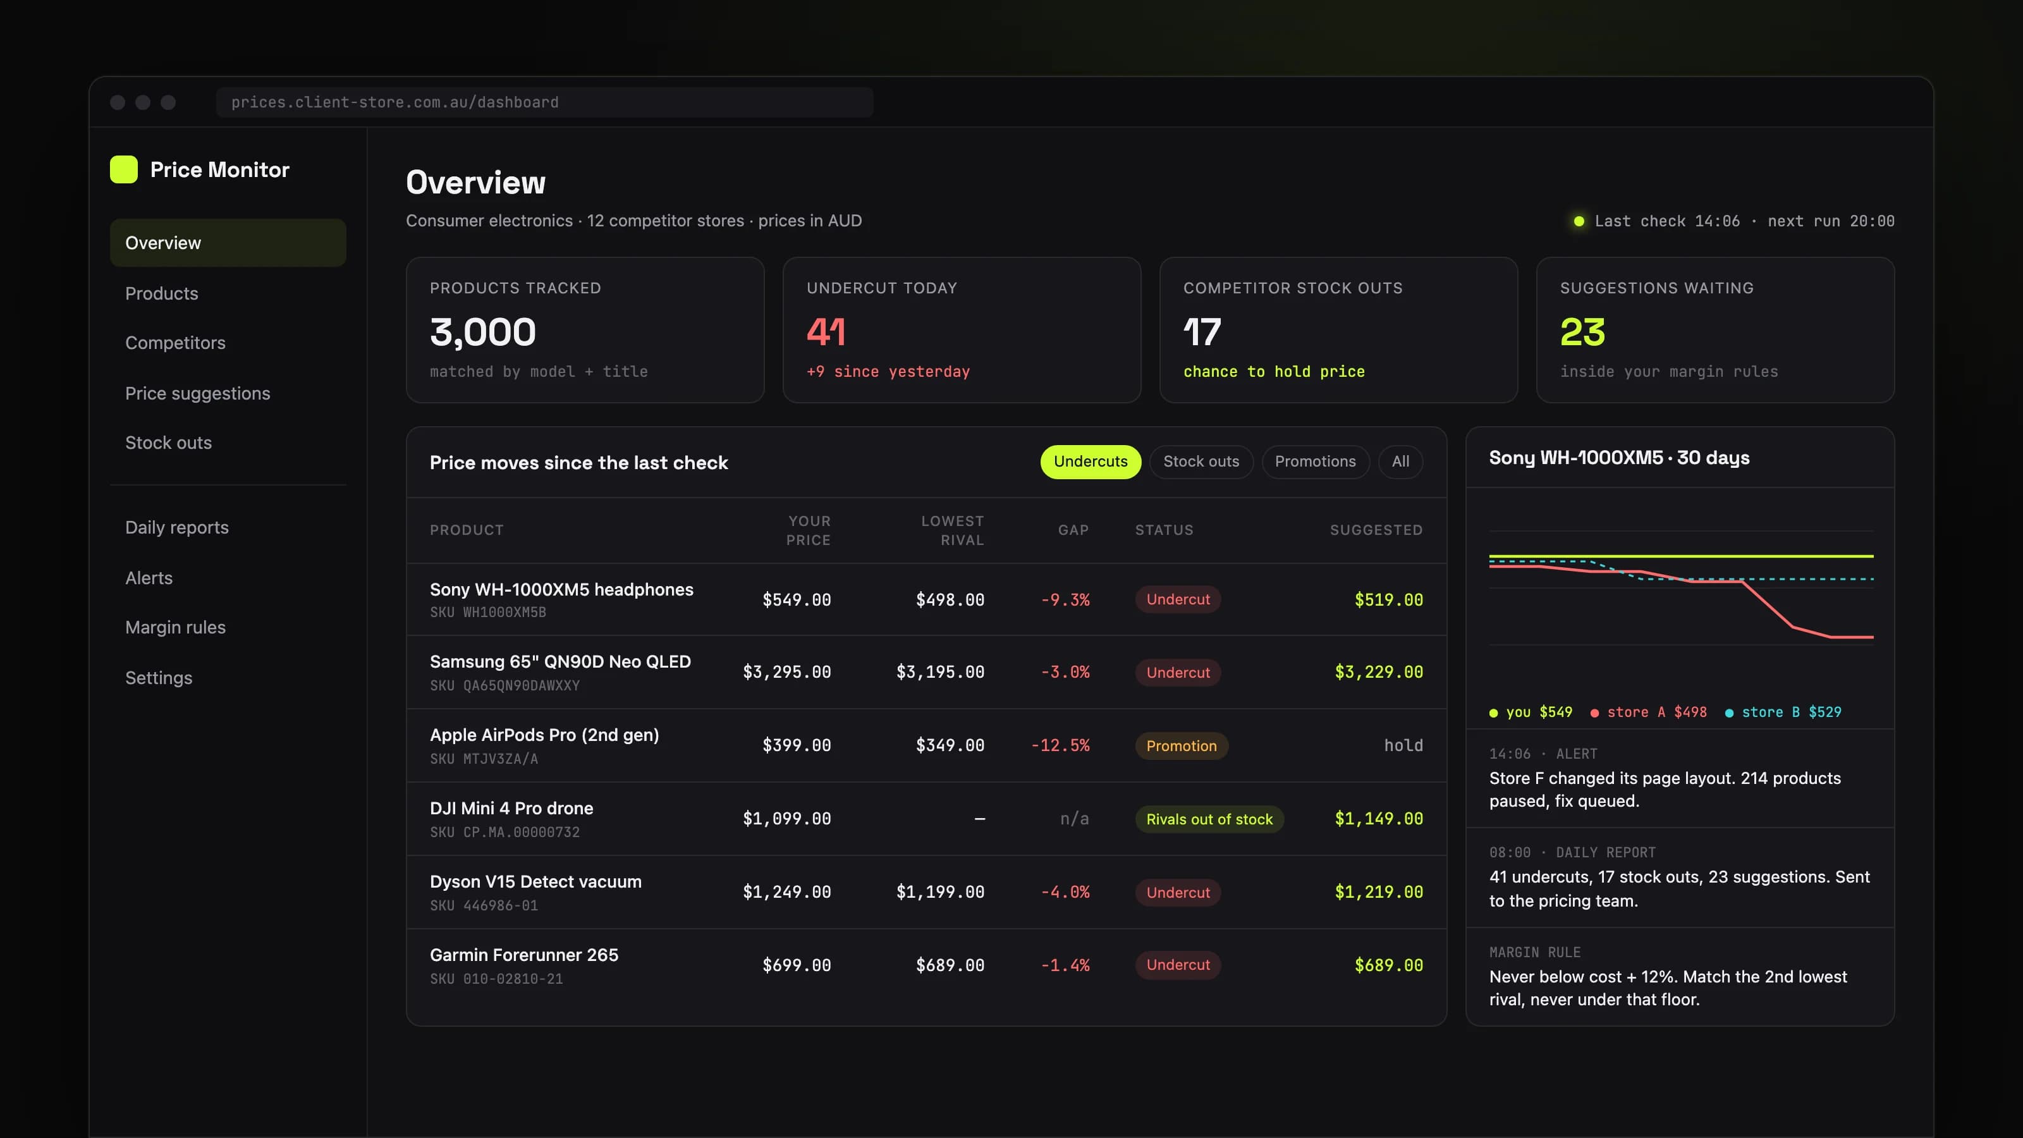Open Settings in the sidebar
The image size is (2023, 1138).
coord(228,678)
